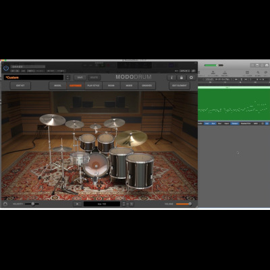Viewport: 270px width, 270px height.
Task: Open the Custom preset name field
Action: coord(34,78)
